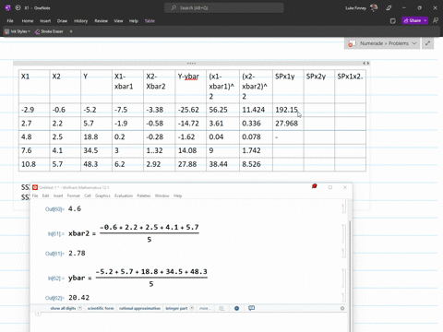Open the quick toolbar customize arrow
The height and width of the screenshot is (332, 443).
tap(71, 31)
